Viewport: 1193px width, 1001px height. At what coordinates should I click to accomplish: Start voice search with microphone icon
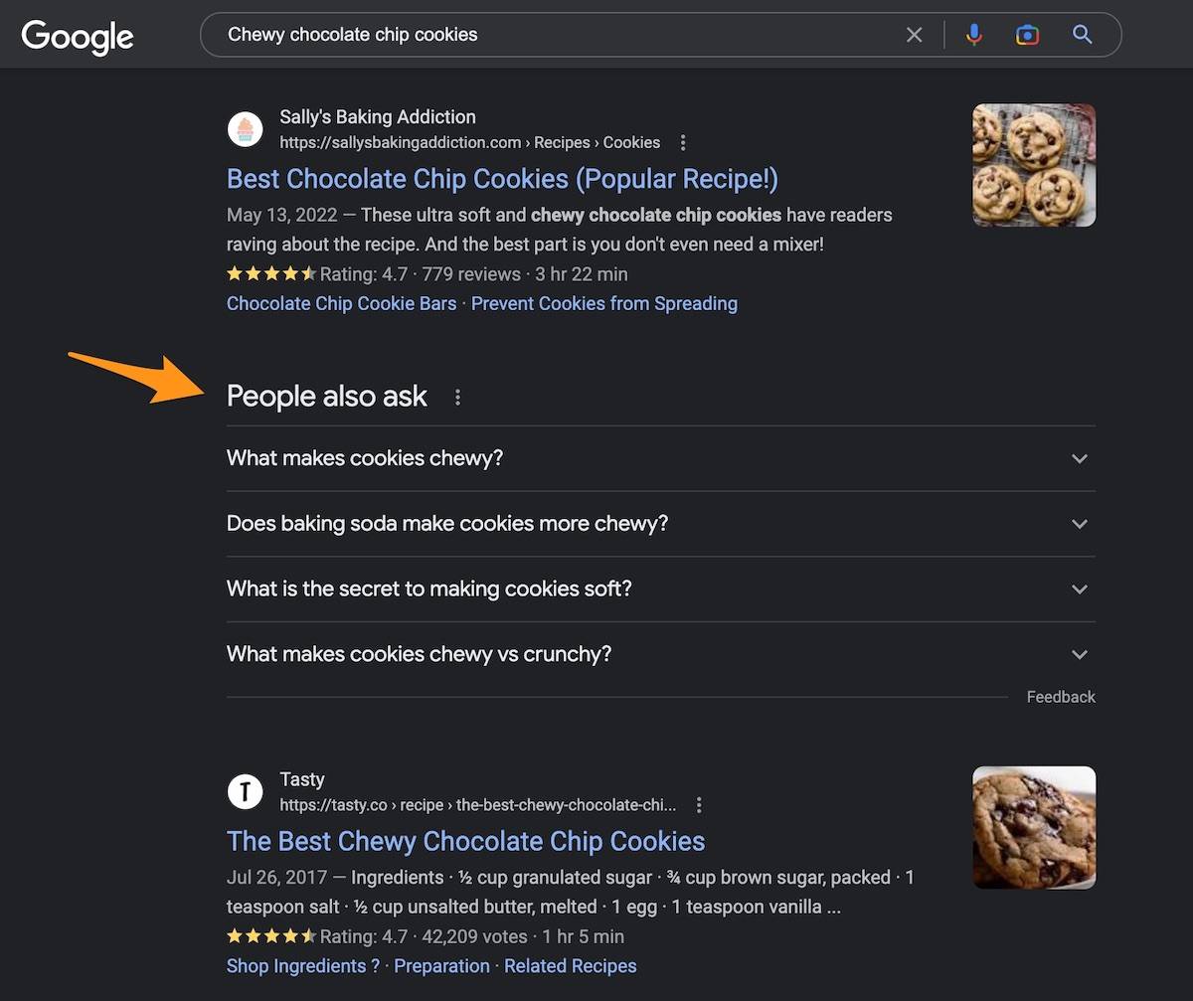[x=974, y=35]
